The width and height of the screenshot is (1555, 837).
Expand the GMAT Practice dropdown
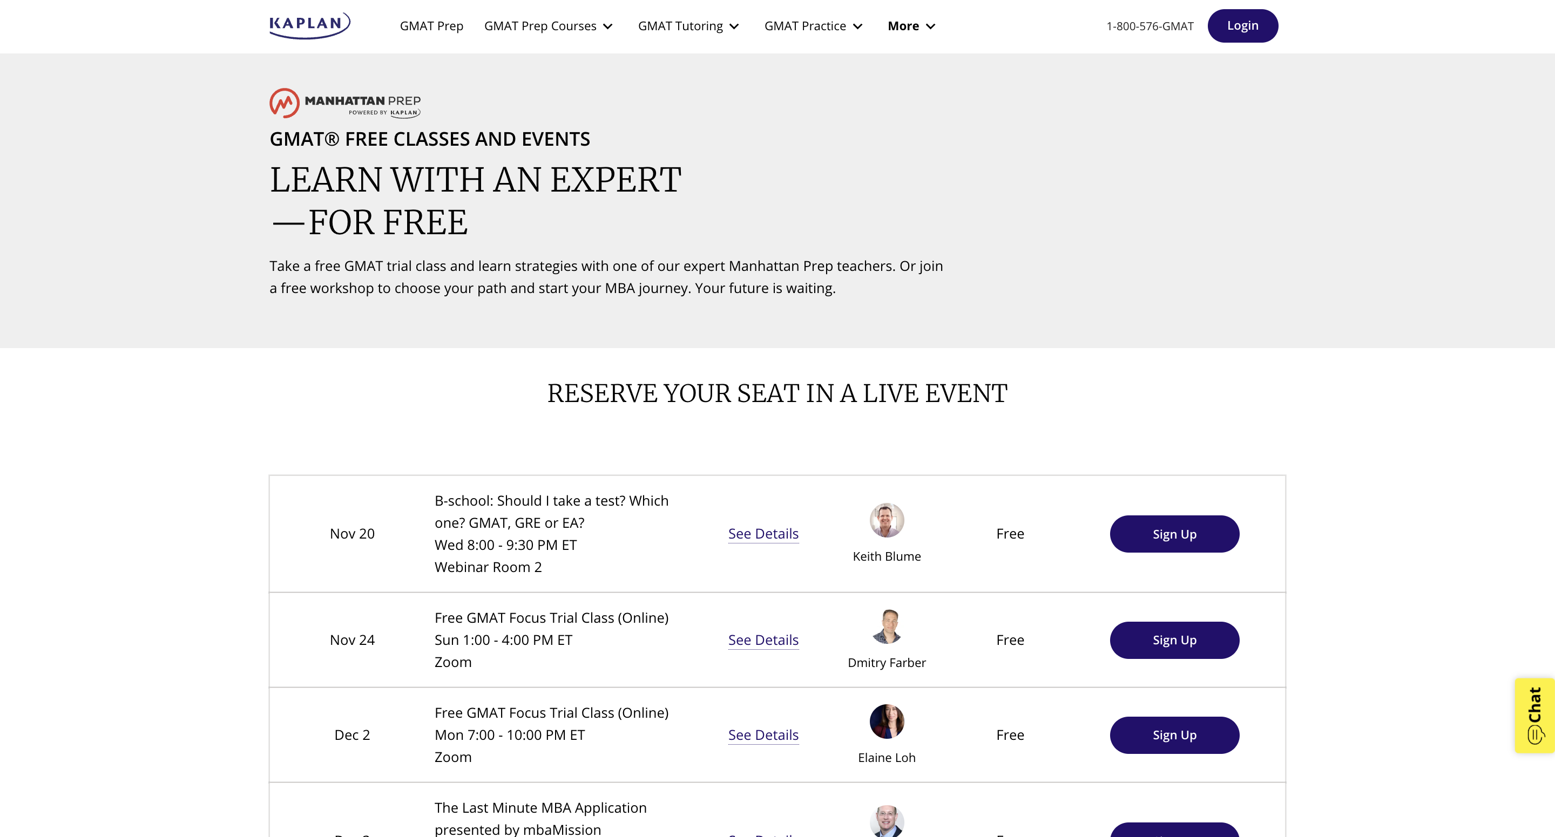pos(813,26)
